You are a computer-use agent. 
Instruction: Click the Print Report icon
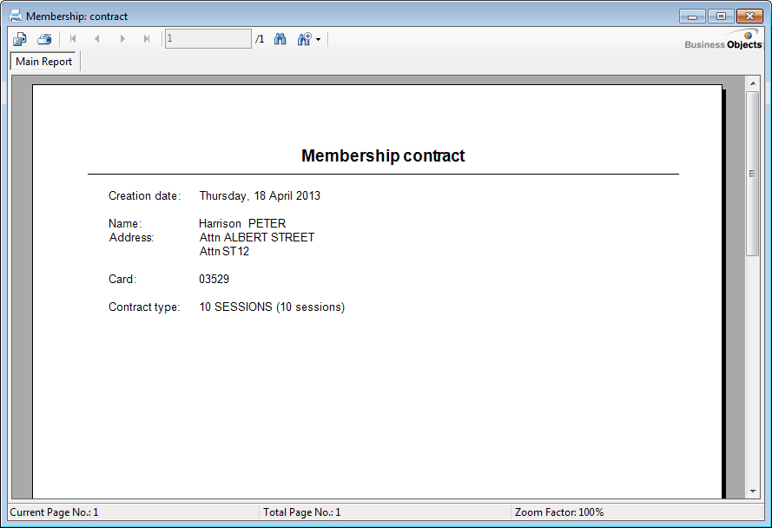coord(44,39)
